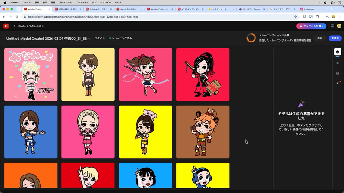Select the checkmark status panel icon in sidebar
Viewport: 344px width, 193px height.
point(338,52)
